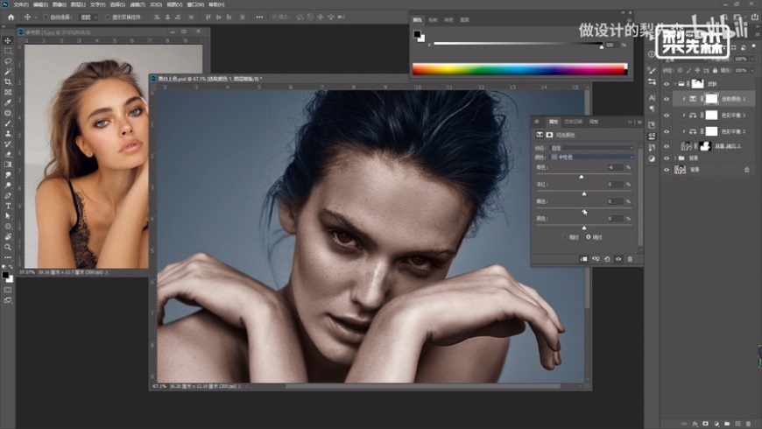Click the Home icon in options bar

tap(11, 17)
